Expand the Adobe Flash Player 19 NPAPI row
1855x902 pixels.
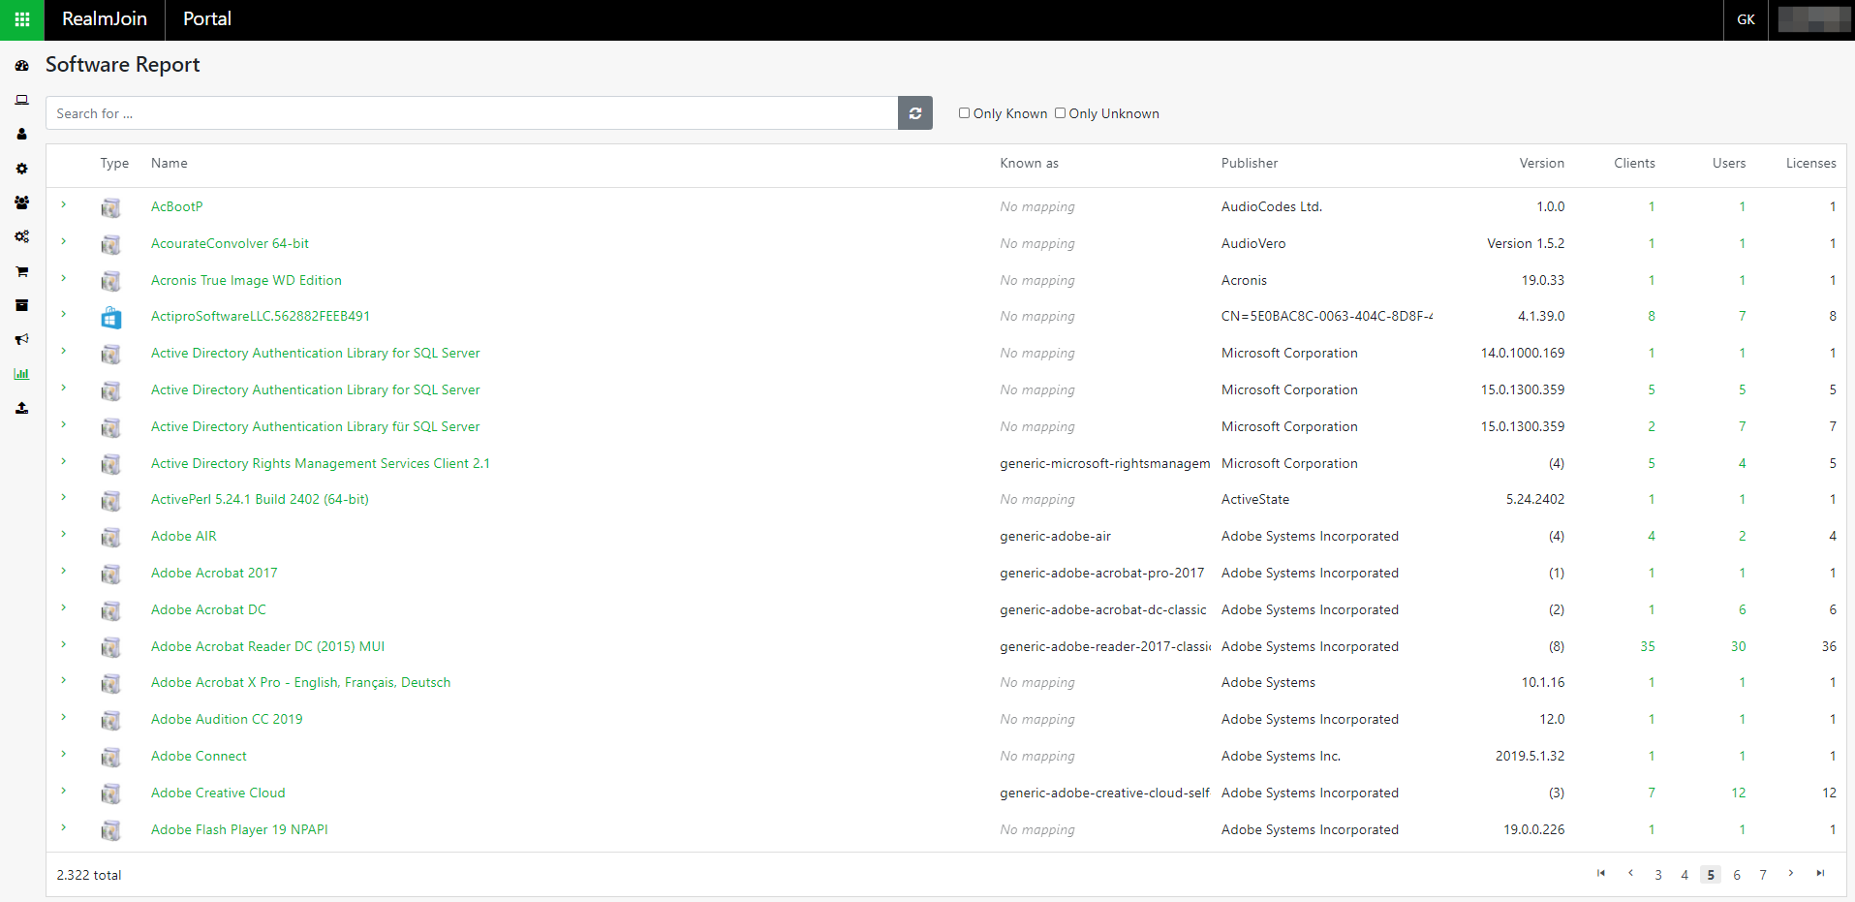click(x=64, y=828)
